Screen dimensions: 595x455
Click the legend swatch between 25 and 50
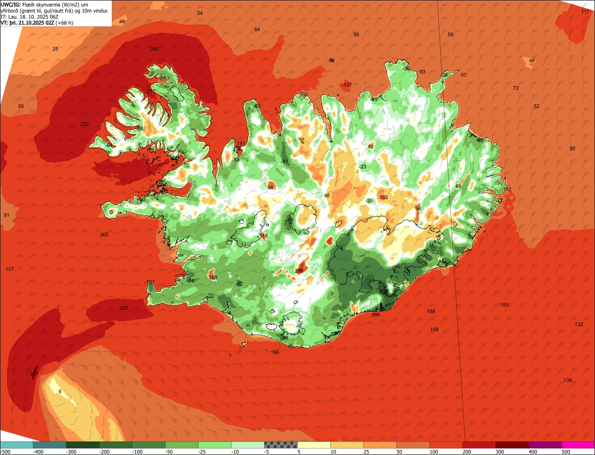coord(380,445)
